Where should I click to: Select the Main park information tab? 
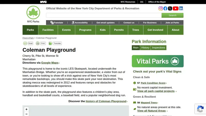coord(136,48)
